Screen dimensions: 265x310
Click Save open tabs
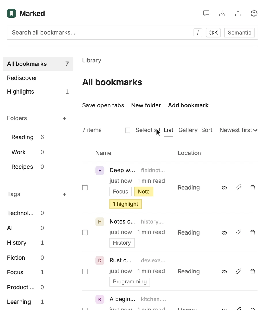(103, 105)
